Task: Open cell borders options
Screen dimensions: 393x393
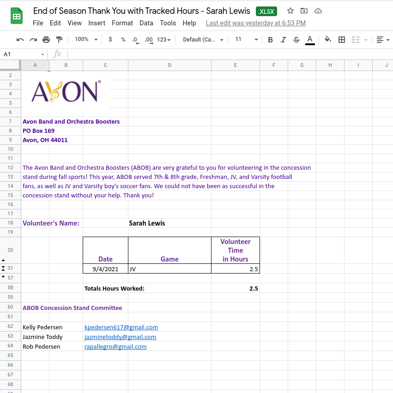Action: [x=342, y=40]
